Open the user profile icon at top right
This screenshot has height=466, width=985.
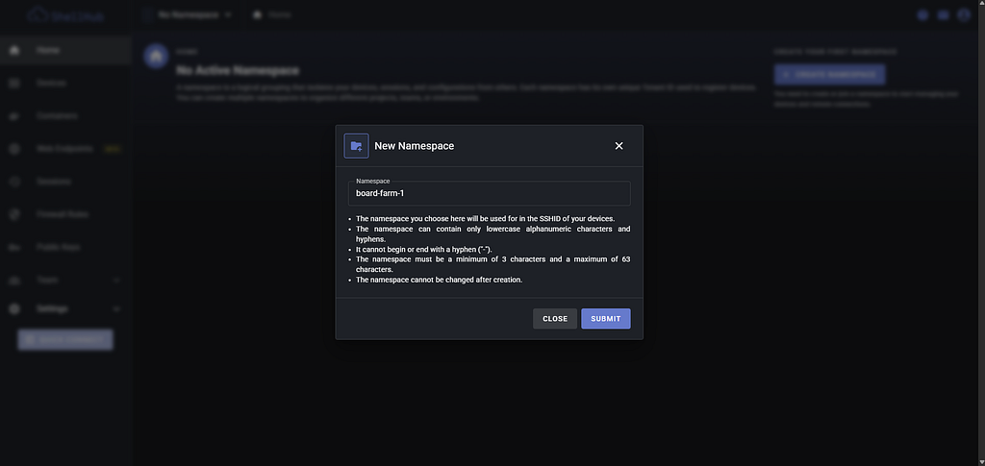tap(964, 14)
